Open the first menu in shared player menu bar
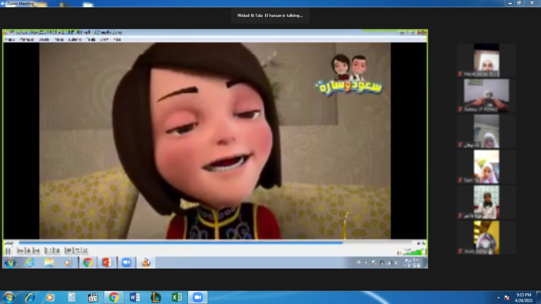 click(x=10, y=39)
